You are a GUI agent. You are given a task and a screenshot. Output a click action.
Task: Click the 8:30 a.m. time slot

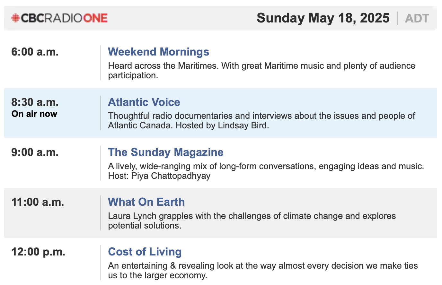coord(35,102)
